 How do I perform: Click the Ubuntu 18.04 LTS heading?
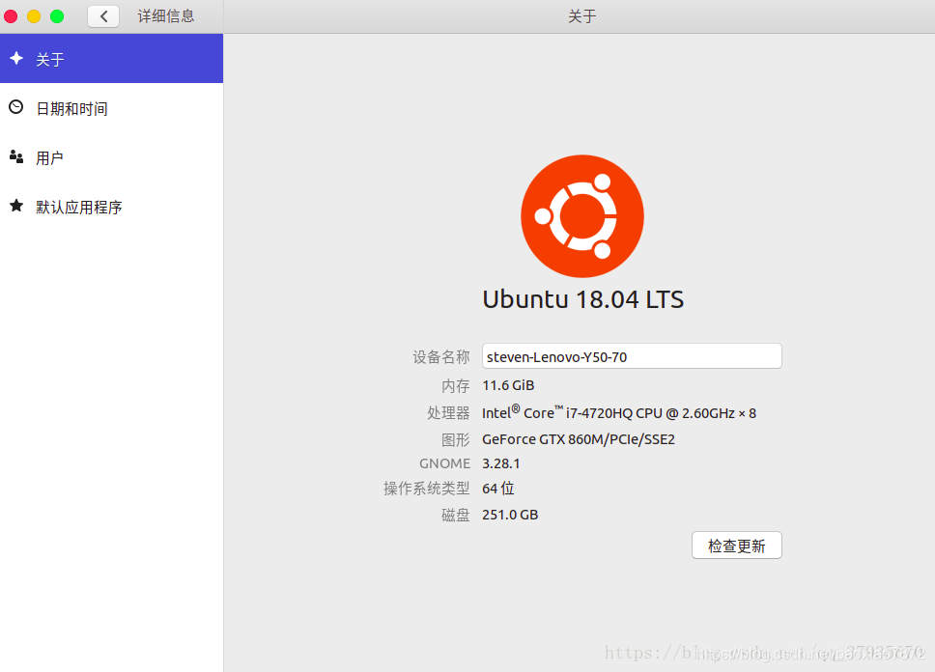[x=582, y=299]
